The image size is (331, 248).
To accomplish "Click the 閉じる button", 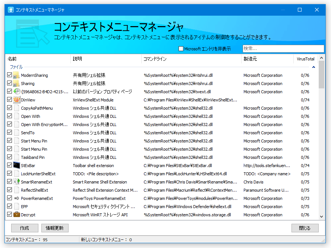I will click(305, 228).
